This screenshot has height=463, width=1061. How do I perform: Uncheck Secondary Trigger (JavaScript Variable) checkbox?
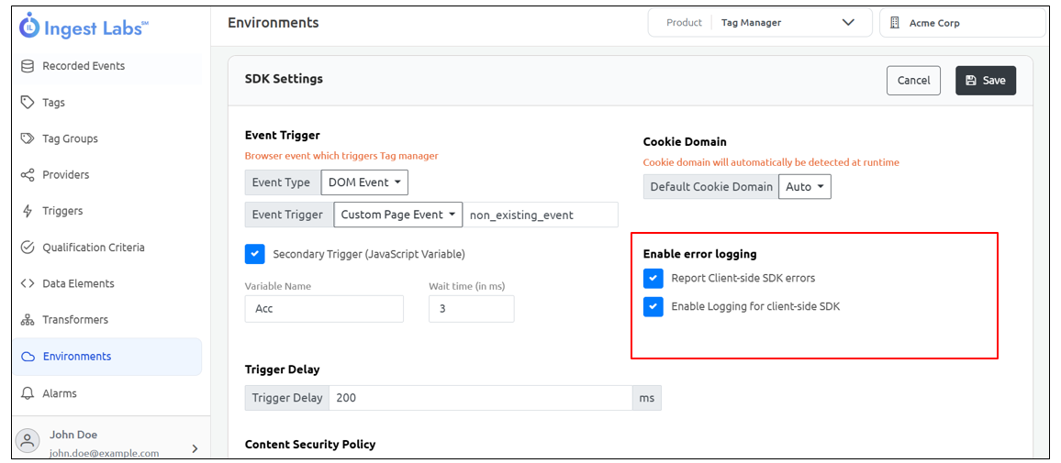(255, 254)
